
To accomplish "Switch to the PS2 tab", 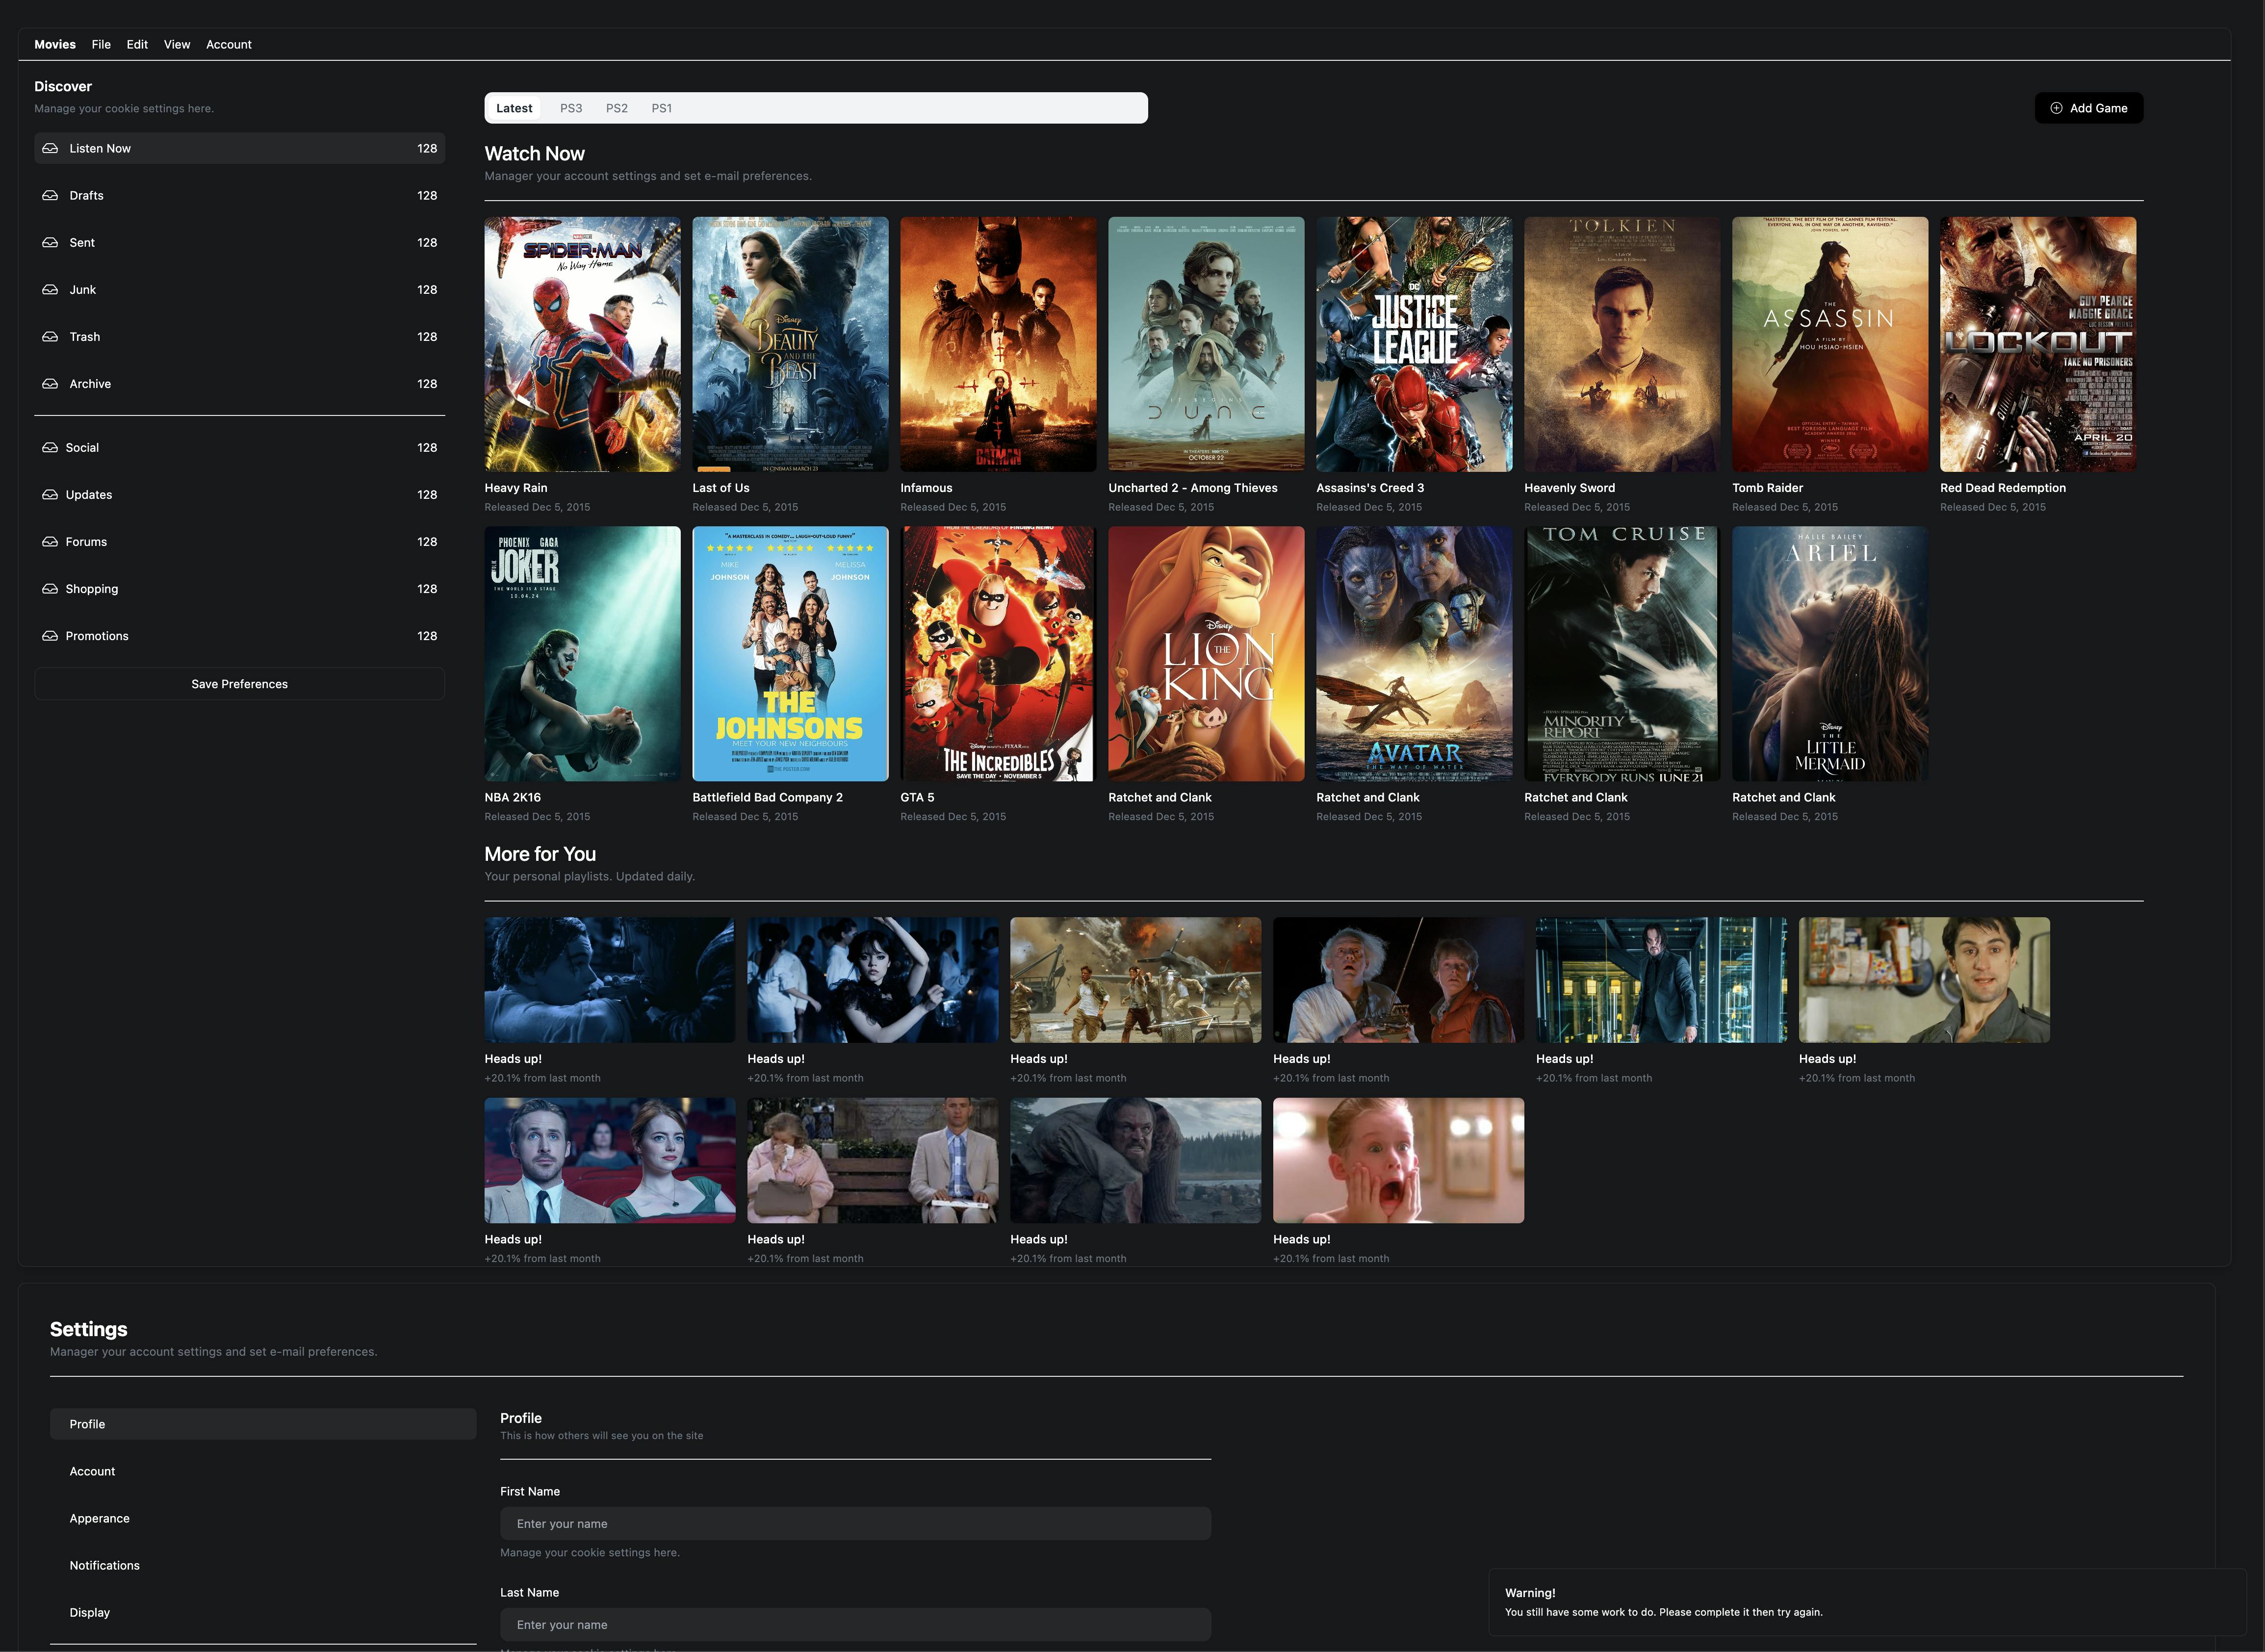I will pyautogui.click(x=617, y=108).
